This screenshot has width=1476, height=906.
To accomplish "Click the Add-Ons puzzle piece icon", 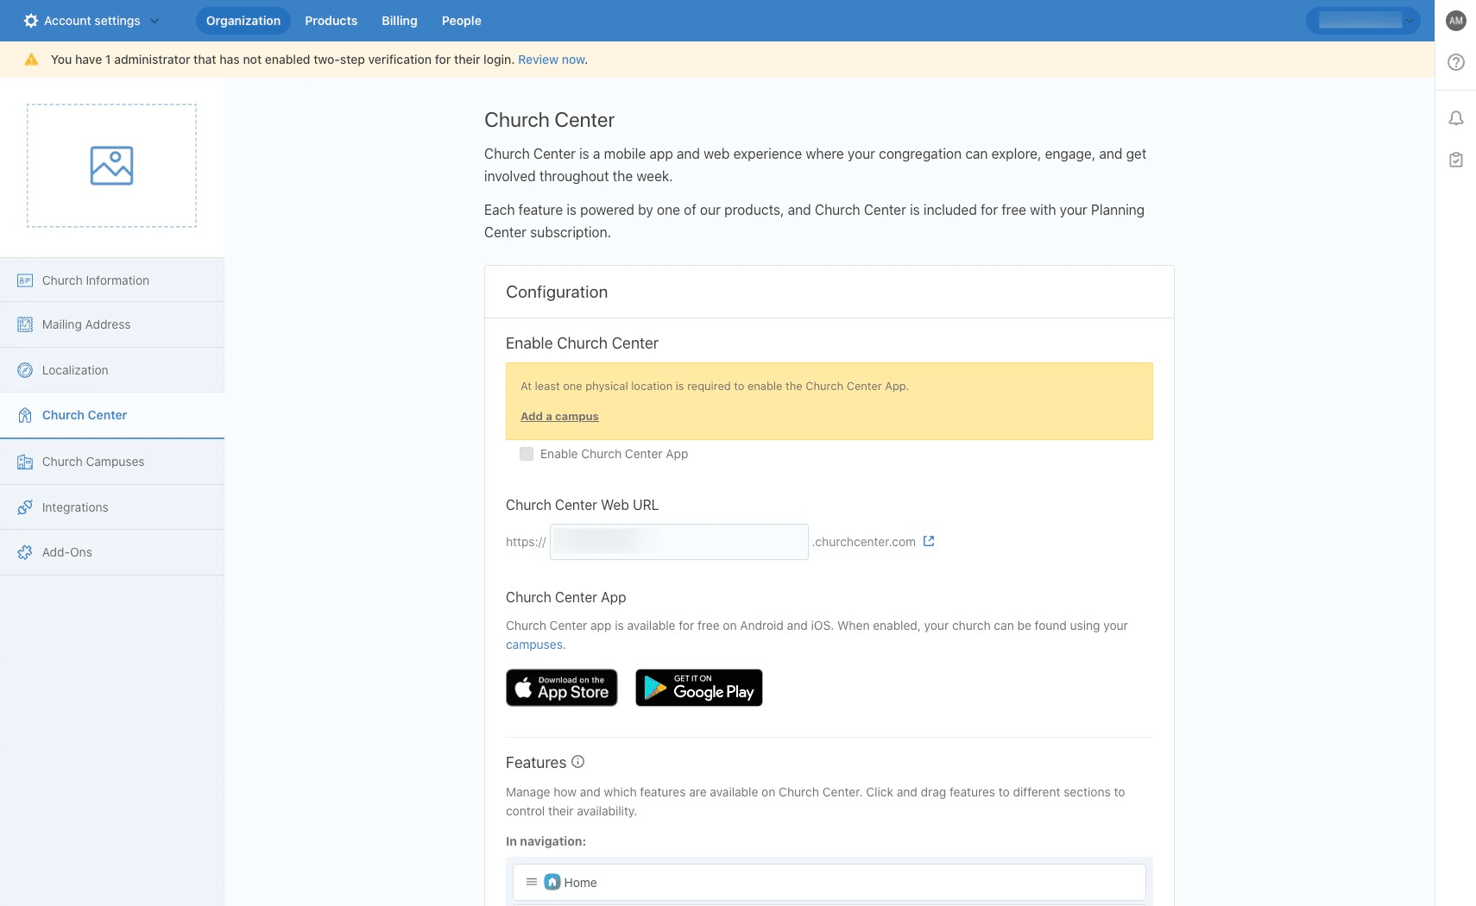I will (x=25, y=552).
